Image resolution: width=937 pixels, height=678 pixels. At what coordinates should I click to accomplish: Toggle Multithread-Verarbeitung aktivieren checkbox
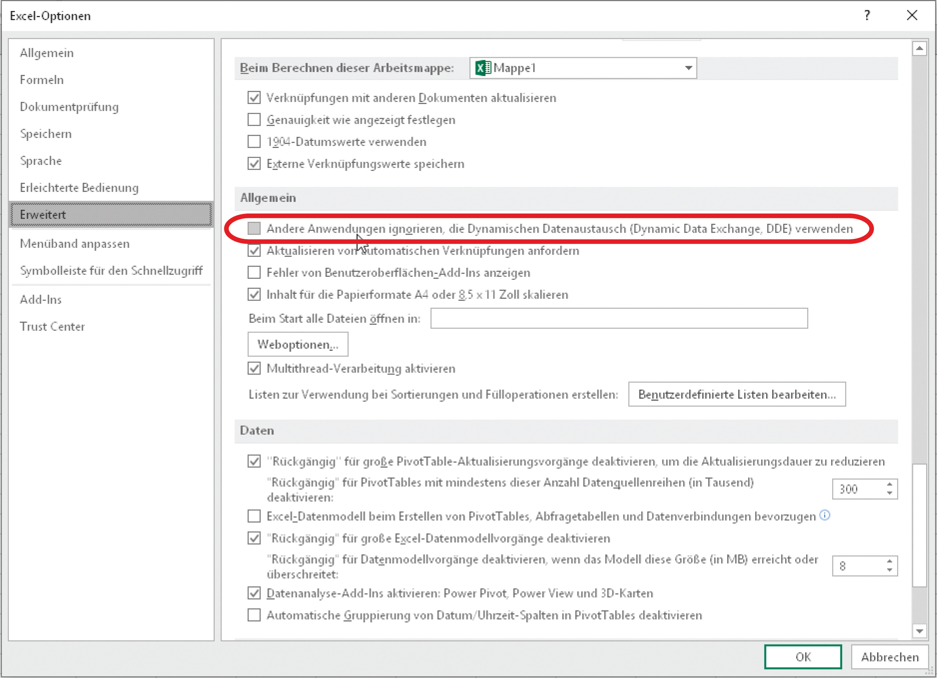(x=254, y=368)
